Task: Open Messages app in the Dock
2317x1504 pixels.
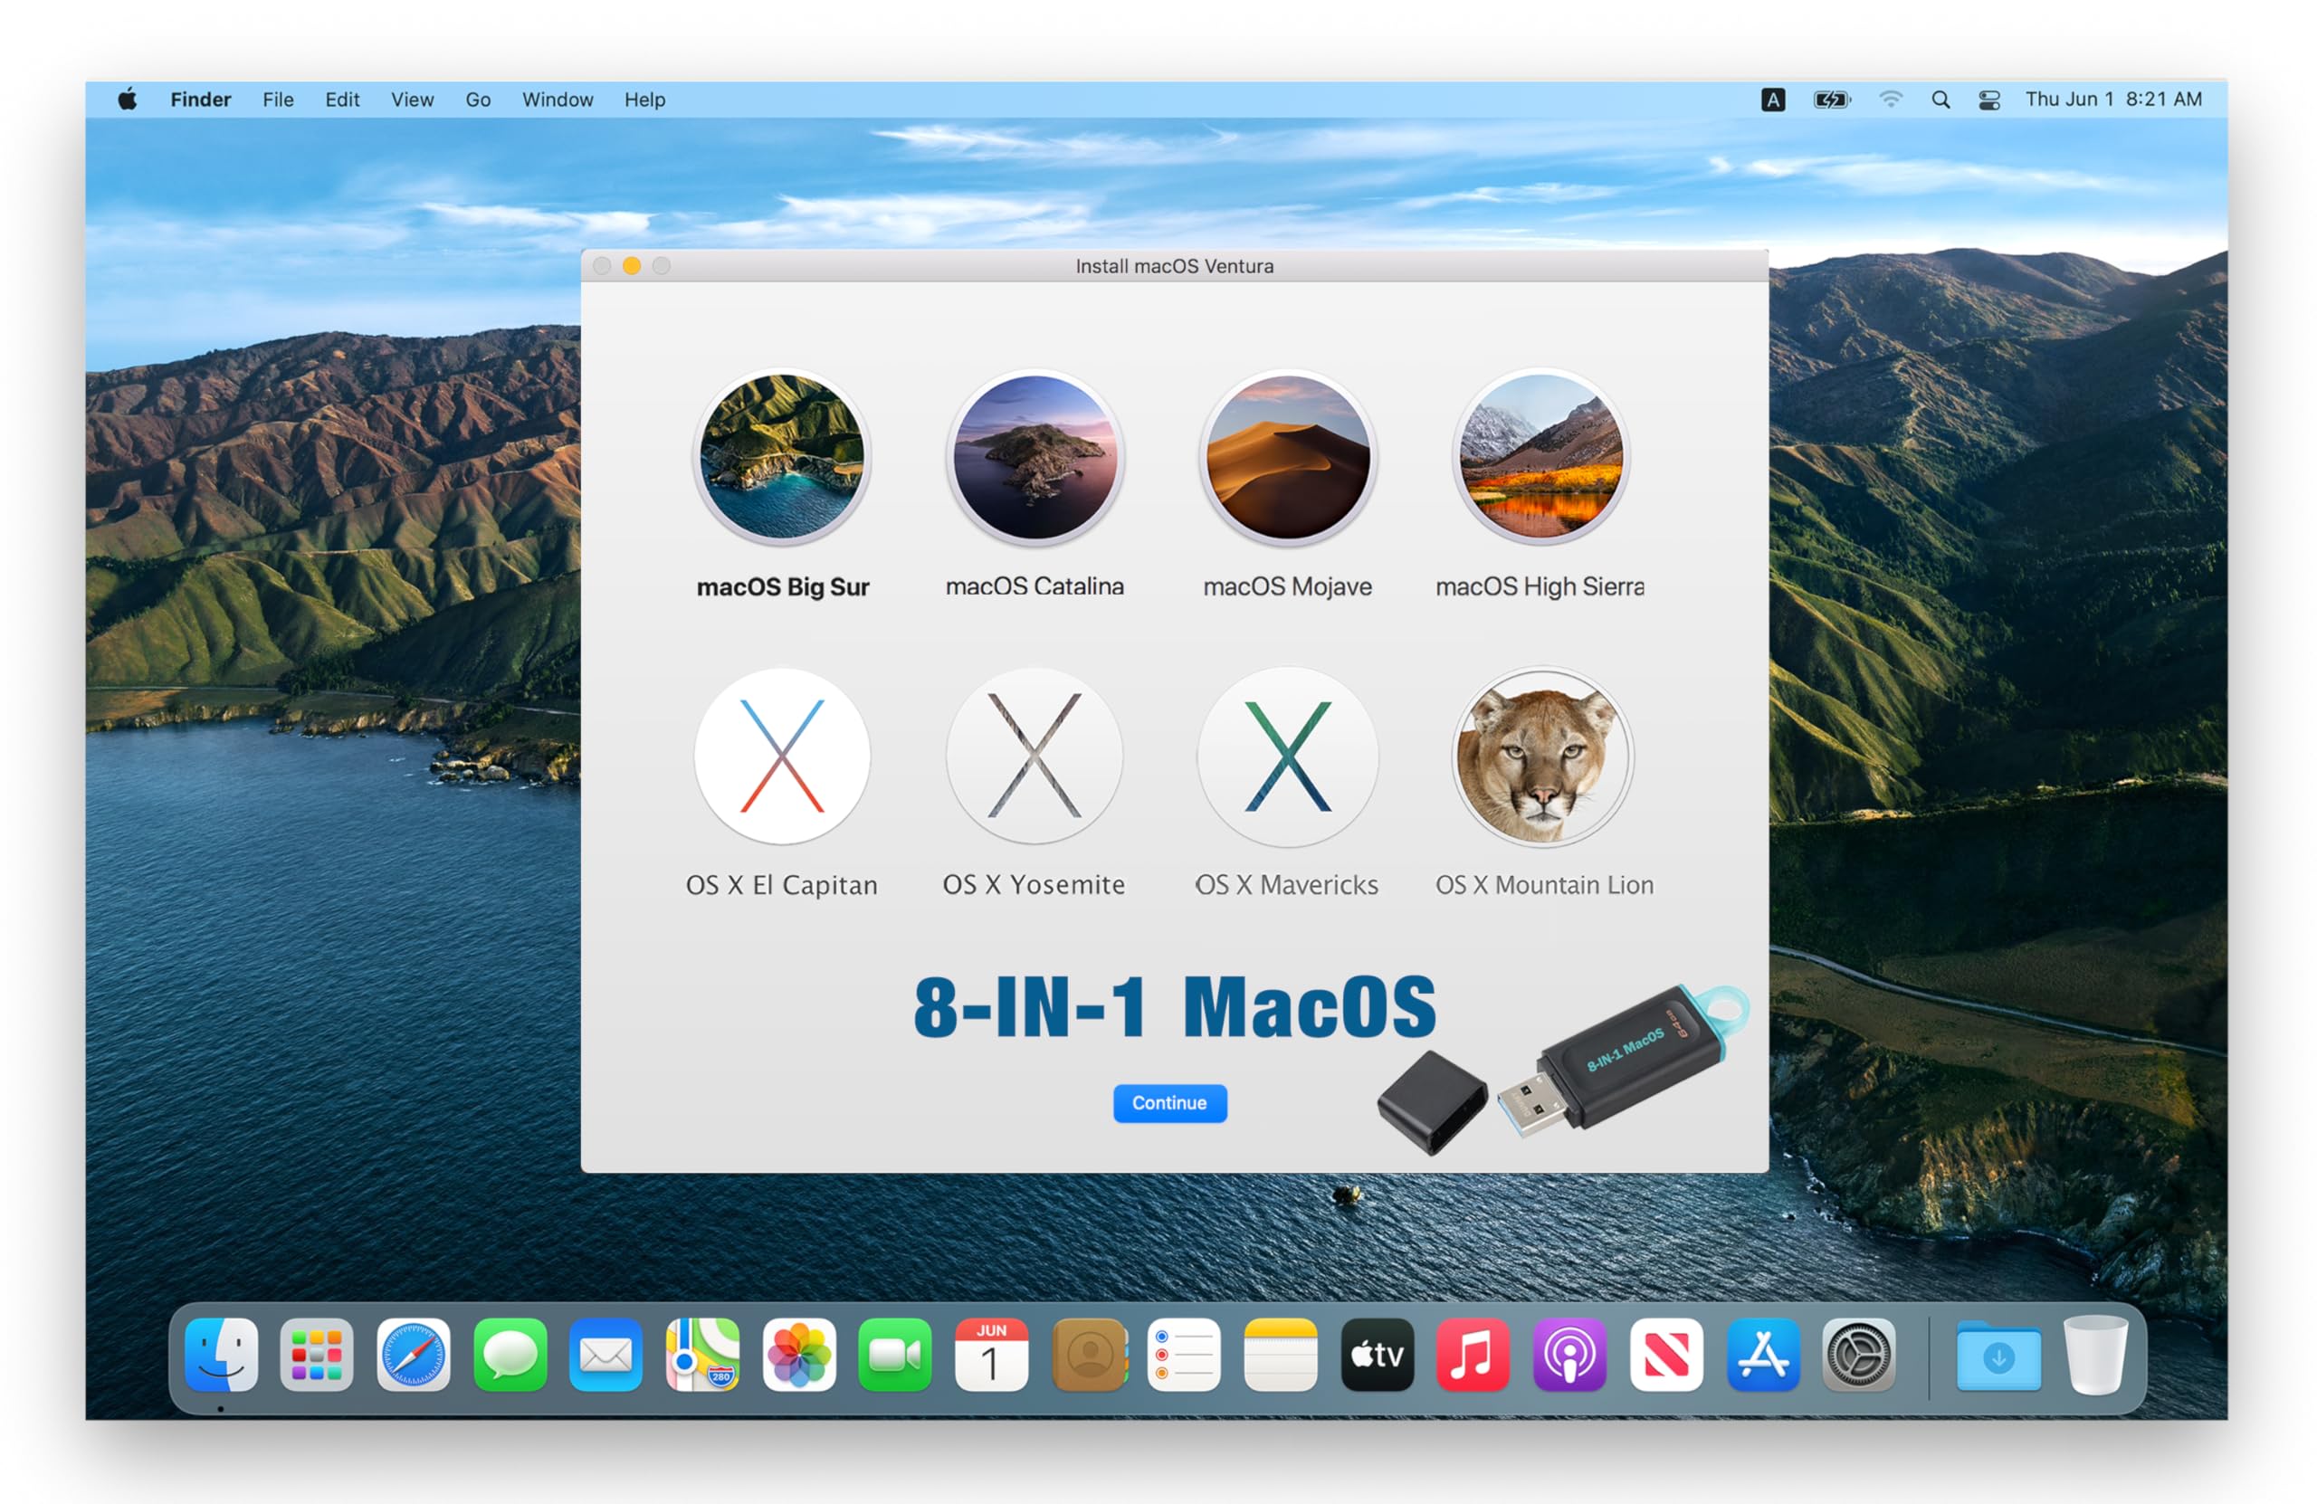Action: click(510, 1355)
